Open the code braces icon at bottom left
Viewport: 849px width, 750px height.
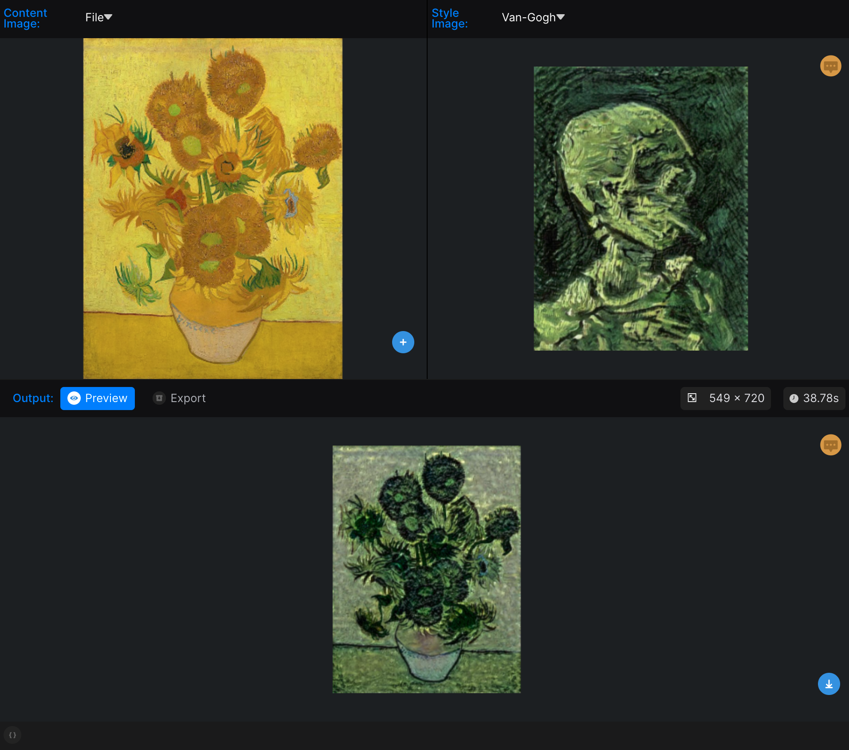point(12,735)
